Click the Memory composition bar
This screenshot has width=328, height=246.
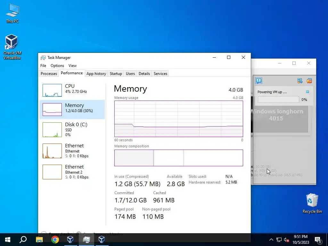[x=179, y=158]
